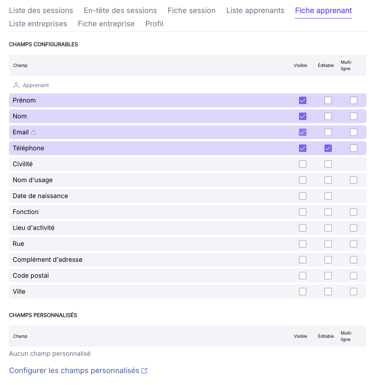Check Visible for Lieu d'activité
The image size is (373, 385).
[x=303, y=228]
